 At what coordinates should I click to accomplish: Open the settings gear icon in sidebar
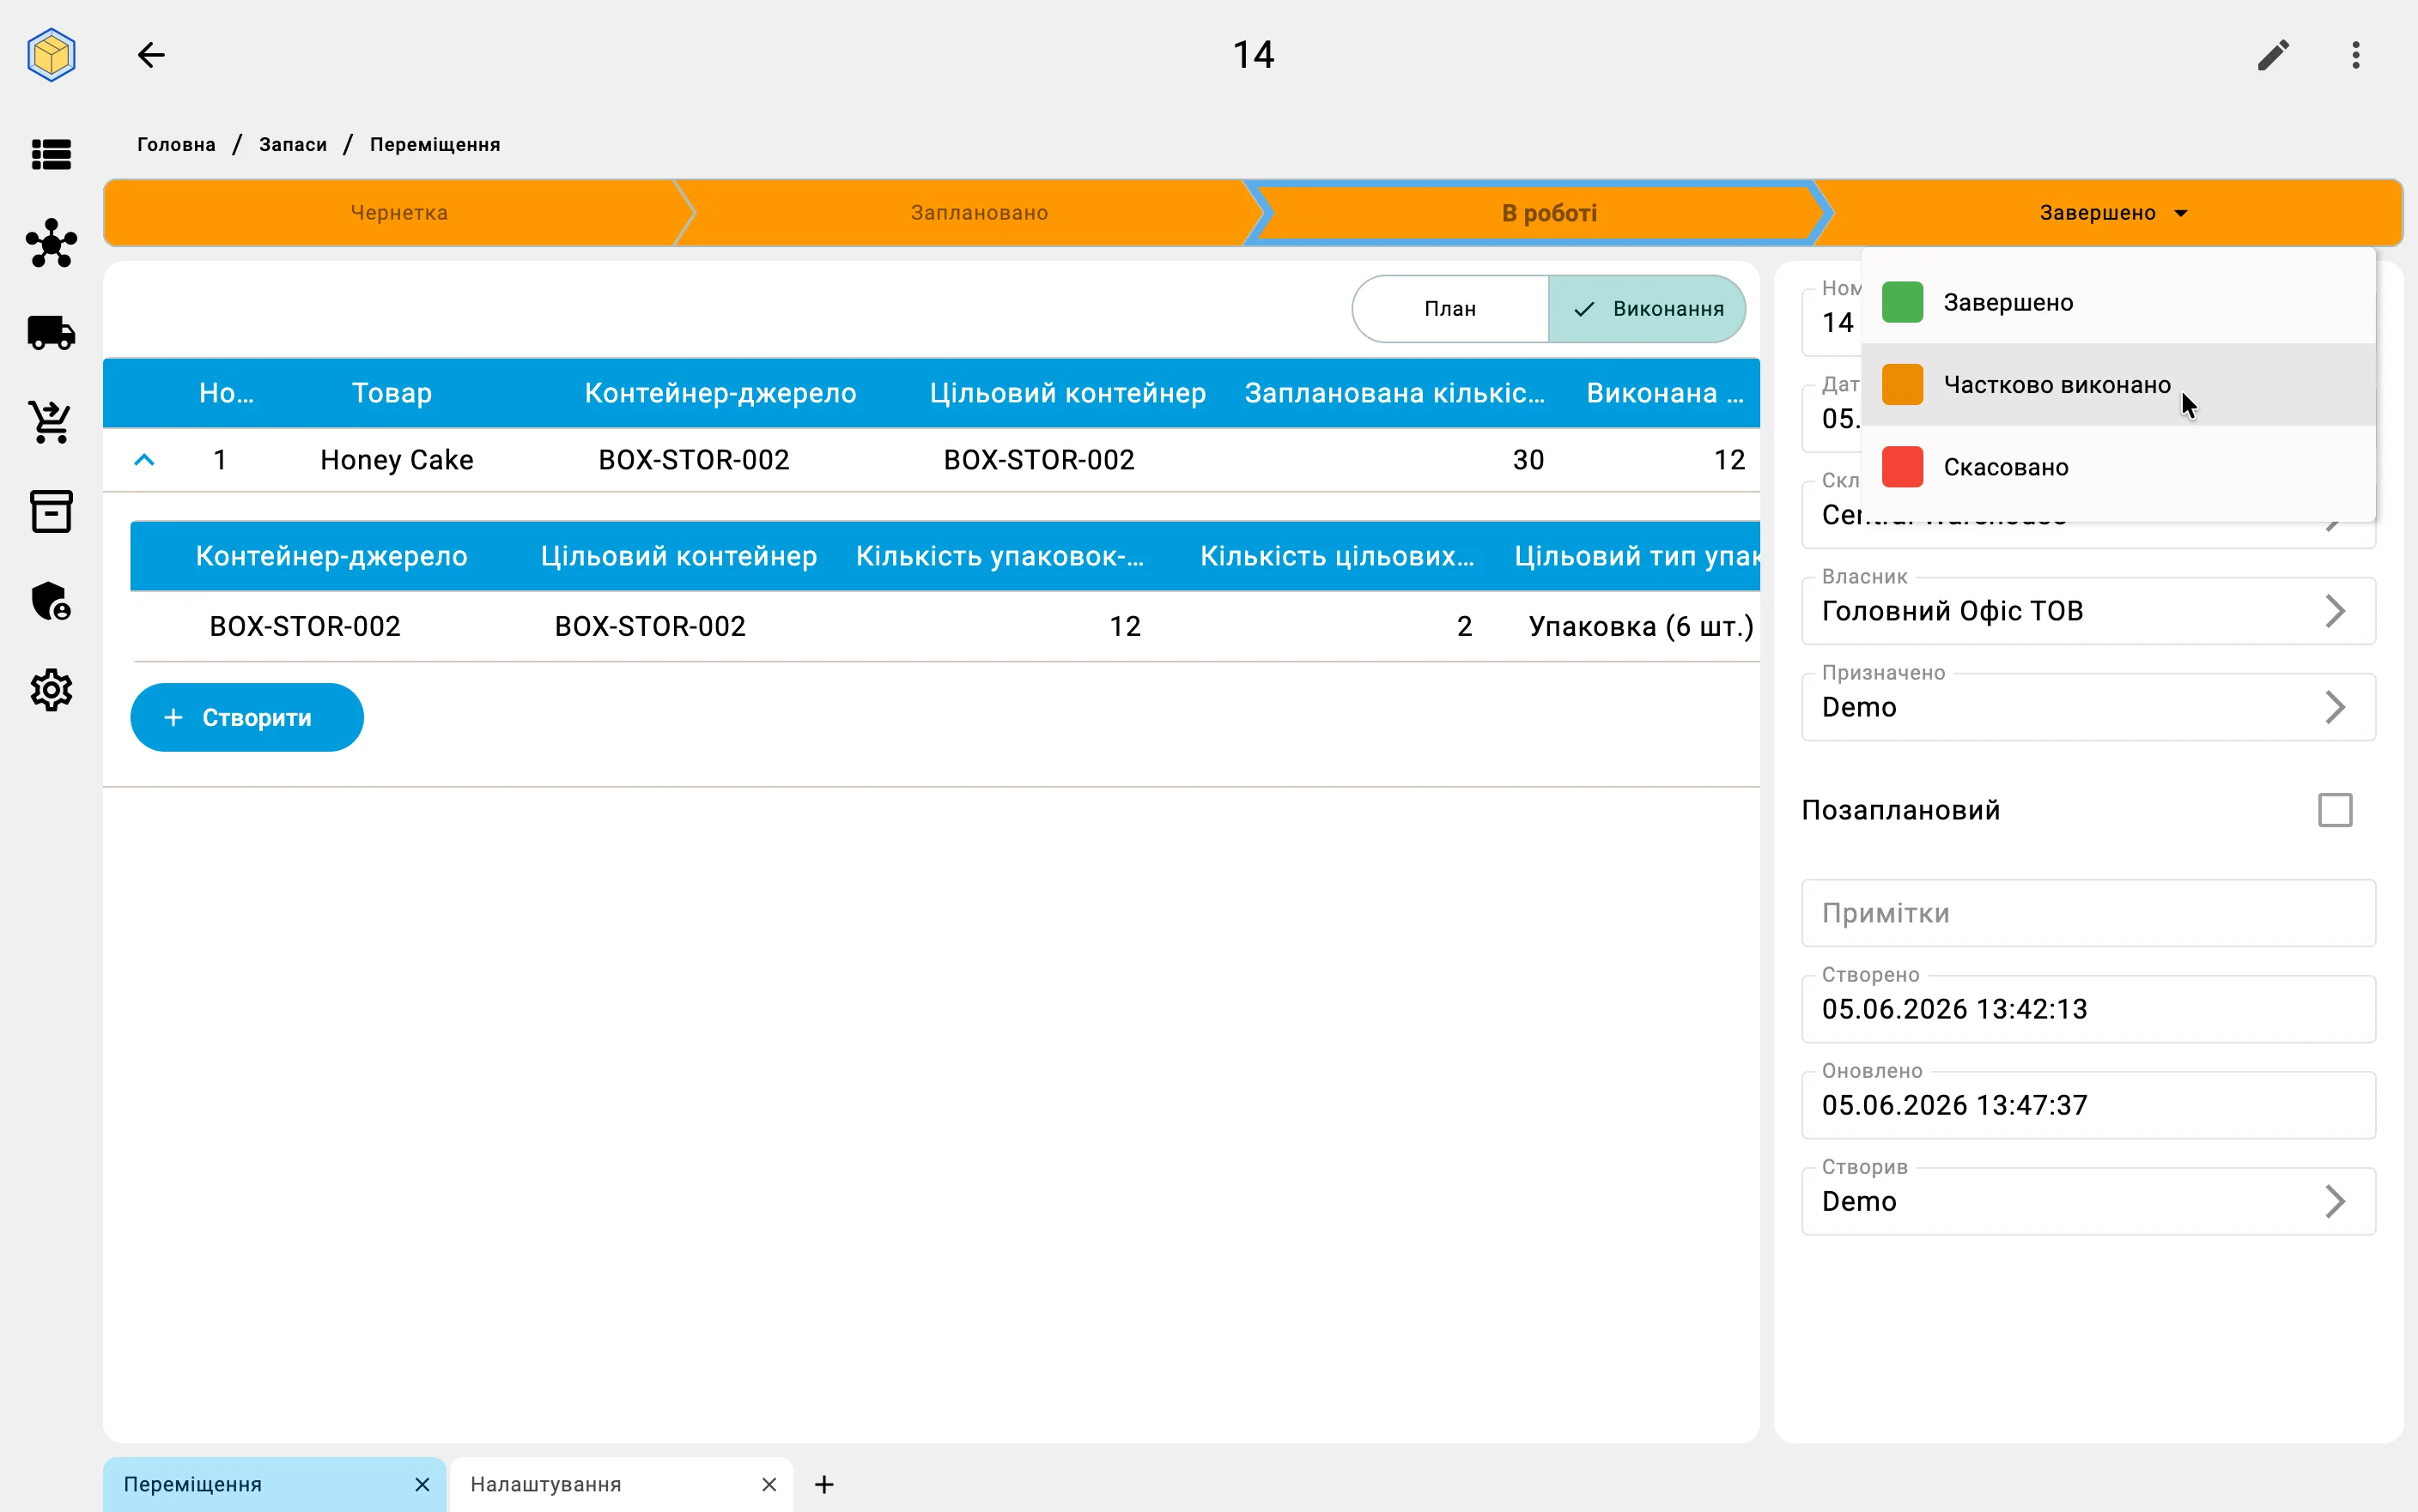[51, 690]
